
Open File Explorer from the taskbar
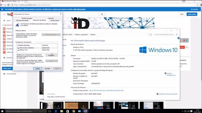[x=62, y=111]
